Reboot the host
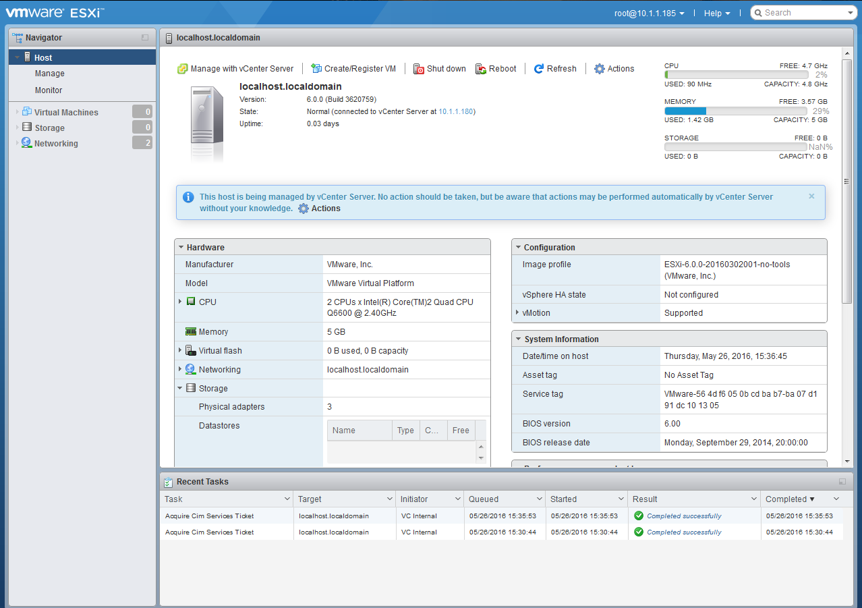The height and width of the screenshot is (608, 862). (496, 68)
